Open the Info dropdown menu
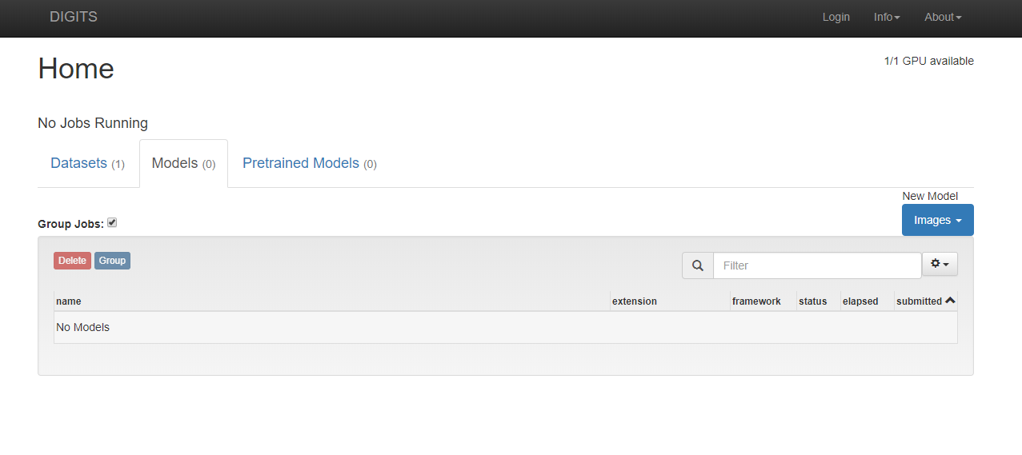 pos(887,17)
